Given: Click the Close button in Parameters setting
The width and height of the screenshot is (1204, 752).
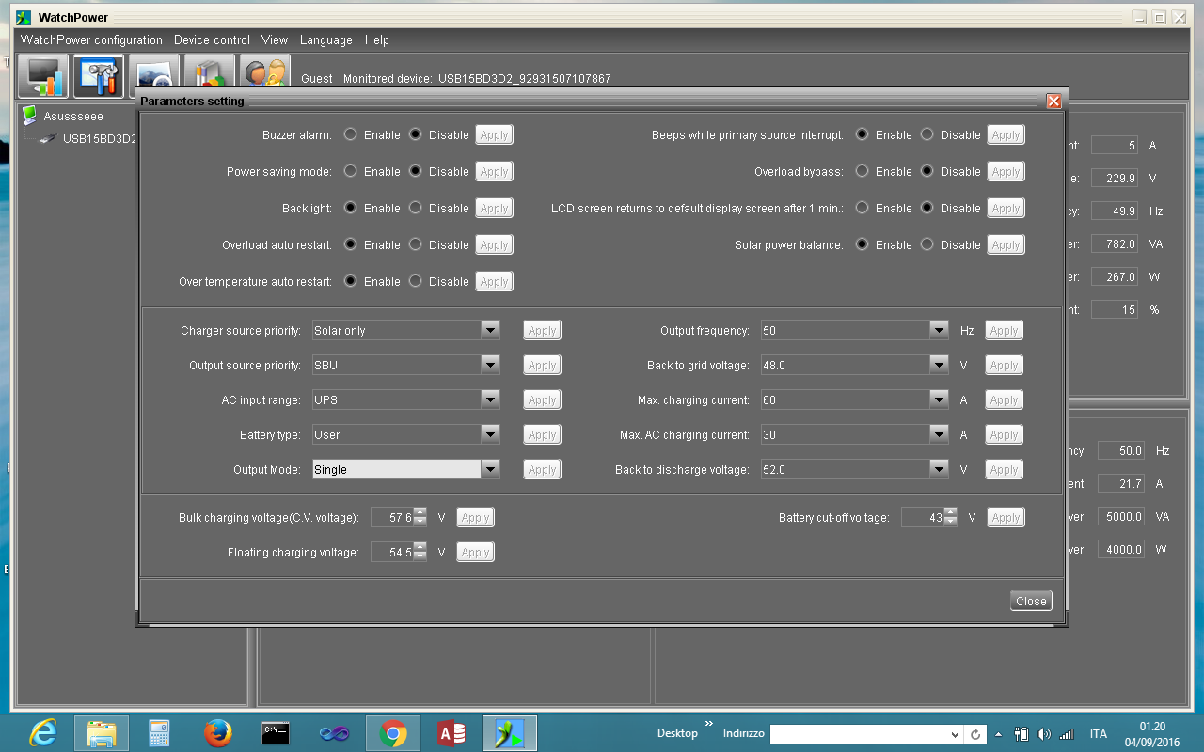Looking at the screenshot, I should pos(1031,601).
